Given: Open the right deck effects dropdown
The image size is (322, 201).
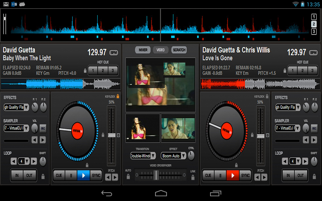Looking at the screenshot, I should 288,107.
